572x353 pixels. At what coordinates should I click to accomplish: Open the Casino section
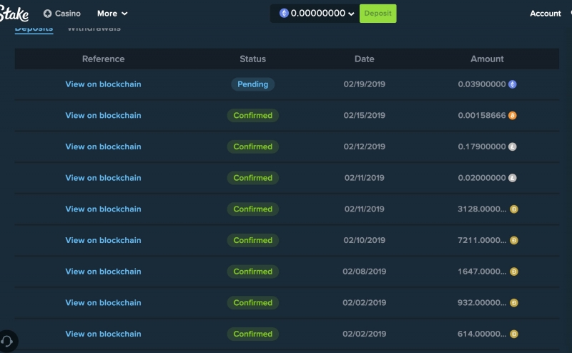point(62,14)
